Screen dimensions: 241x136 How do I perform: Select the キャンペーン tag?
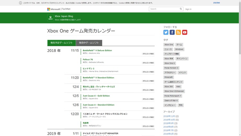(x=182, y=59)
